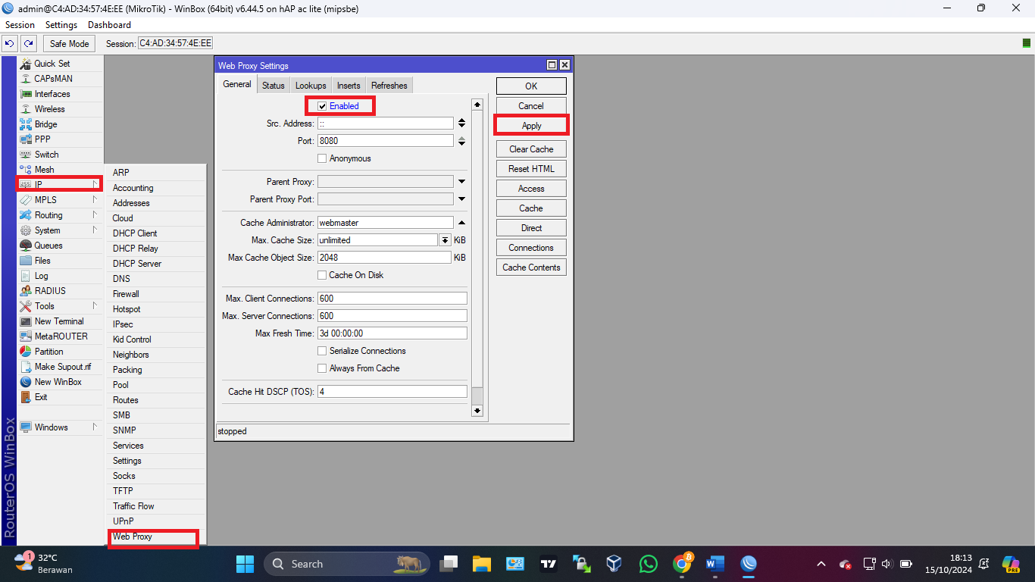The image size is (1035, 582).
Task: Click the Undo arrow icon in toolbar
Action: click(x=11, y=43)
